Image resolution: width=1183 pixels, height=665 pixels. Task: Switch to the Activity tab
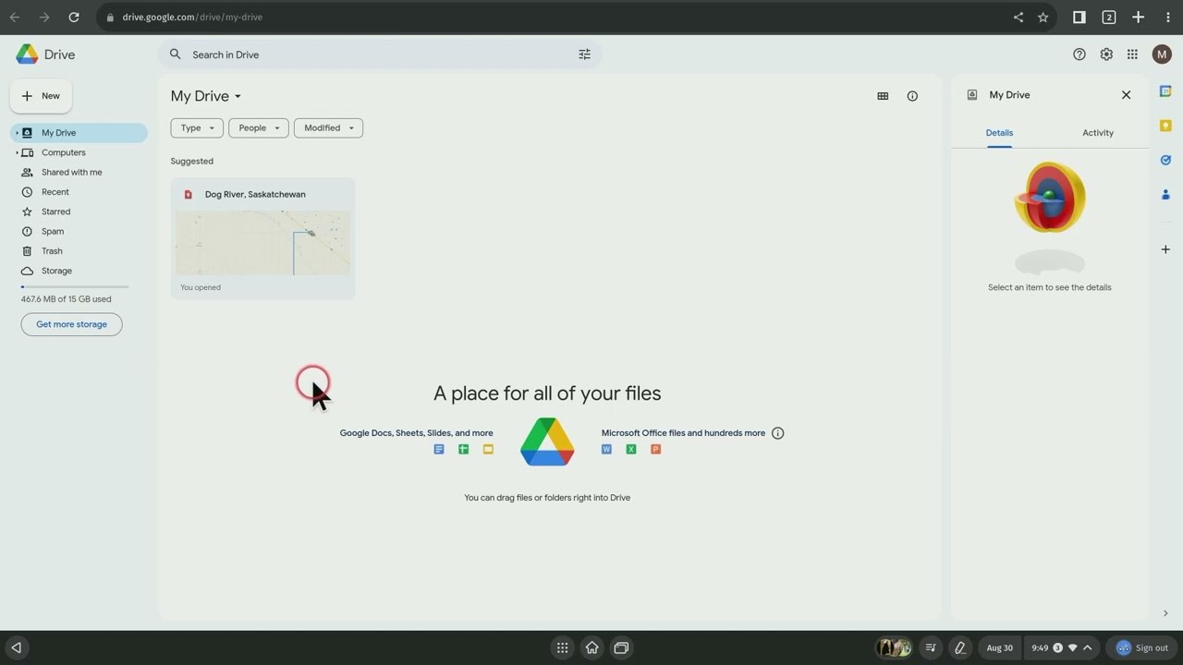pos(1097,133)
